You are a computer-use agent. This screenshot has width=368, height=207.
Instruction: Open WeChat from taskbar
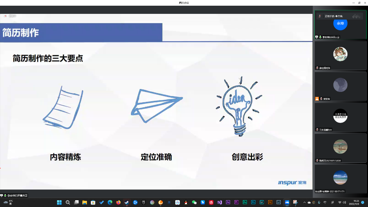(194, 202)
